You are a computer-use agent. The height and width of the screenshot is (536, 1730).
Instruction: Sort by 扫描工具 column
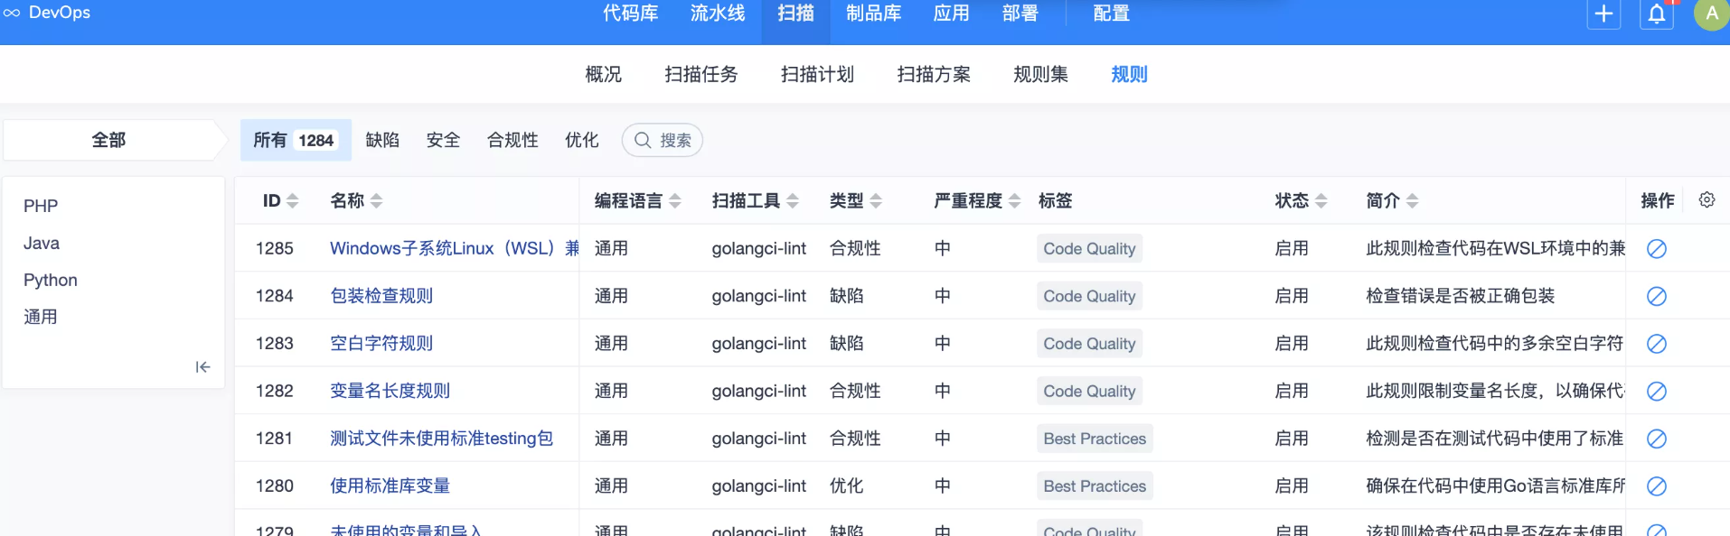(792, 201)
